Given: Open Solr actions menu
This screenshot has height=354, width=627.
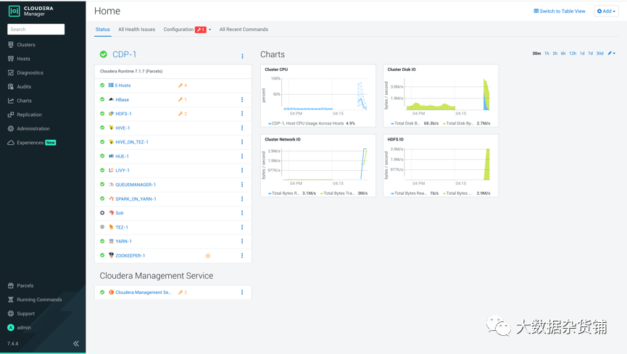Looking at the screenshot, I should coord(242,213).
